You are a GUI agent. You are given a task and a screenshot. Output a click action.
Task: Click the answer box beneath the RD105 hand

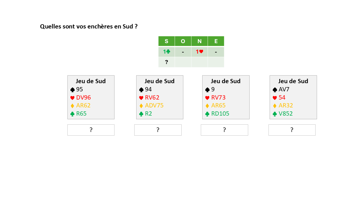click(x=224, y=130)
